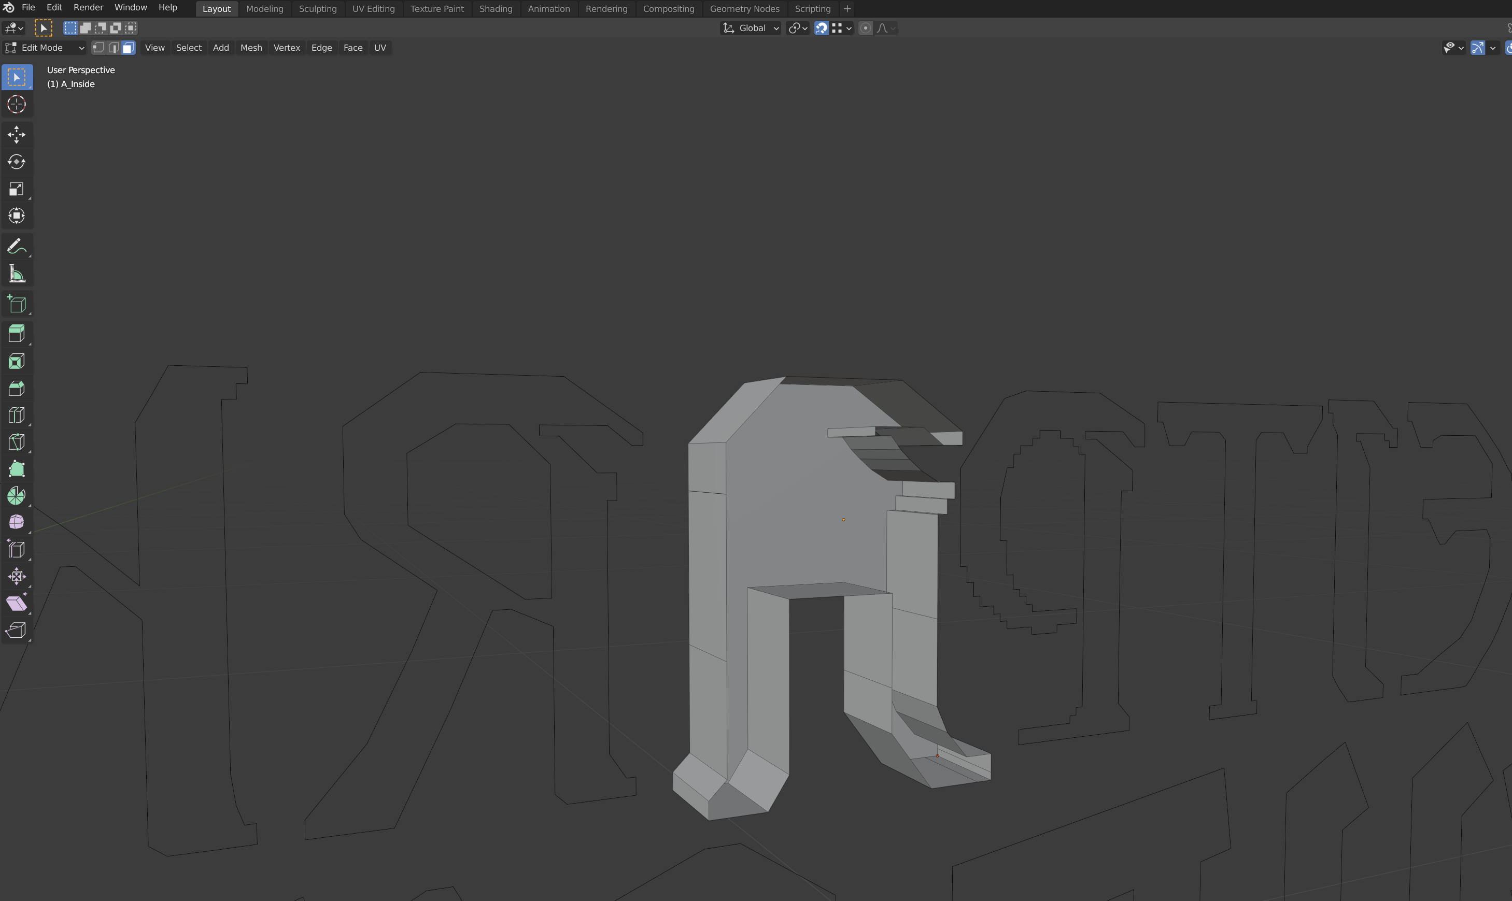Screen dimensions: 1512x901
Task: Select the Annotate tool
Action: 17,246
